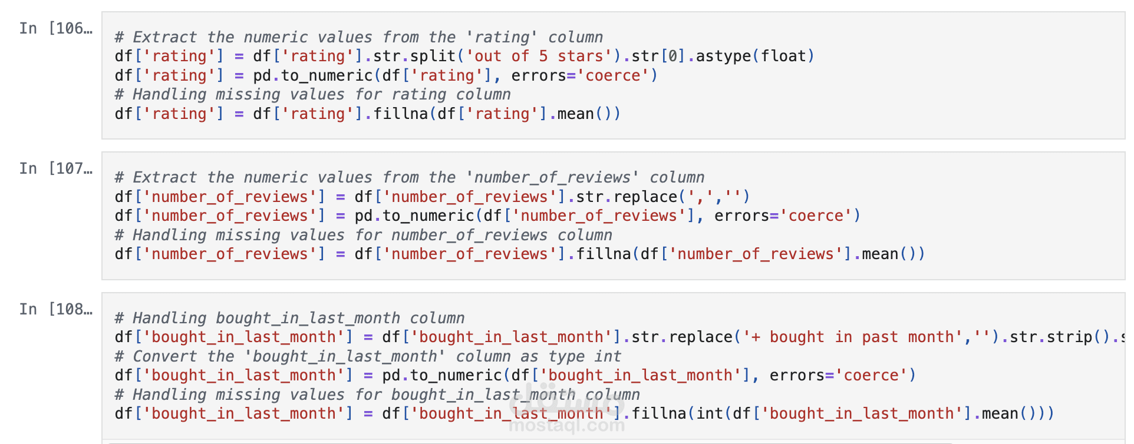This screenshot has width=1134, height=444.
Task: Click the "Extract the numeric values from 'rating'" comment
Action: 358,37
